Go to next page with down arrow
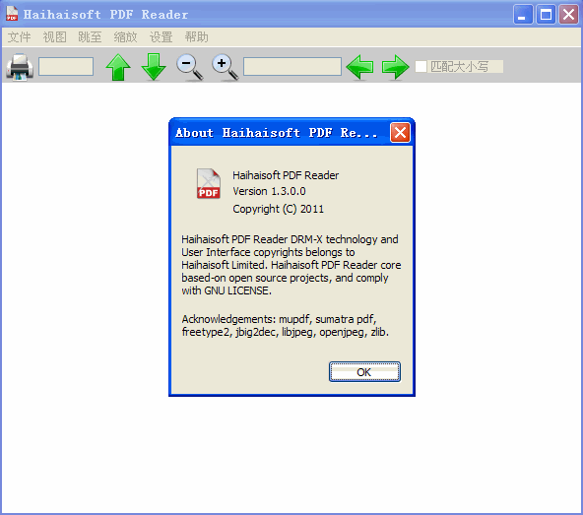Screen dimensions: 583x515 (x=154, y=67)
